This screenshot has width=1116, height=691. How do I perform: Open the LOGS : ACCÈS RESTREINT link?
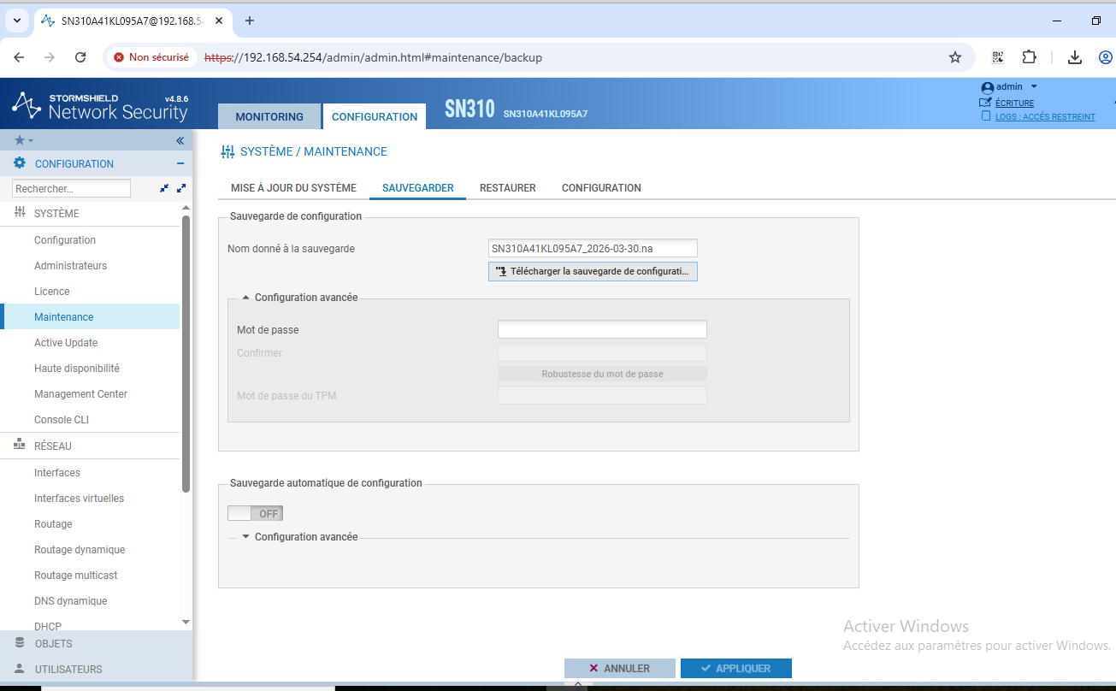pos(1044,116)
